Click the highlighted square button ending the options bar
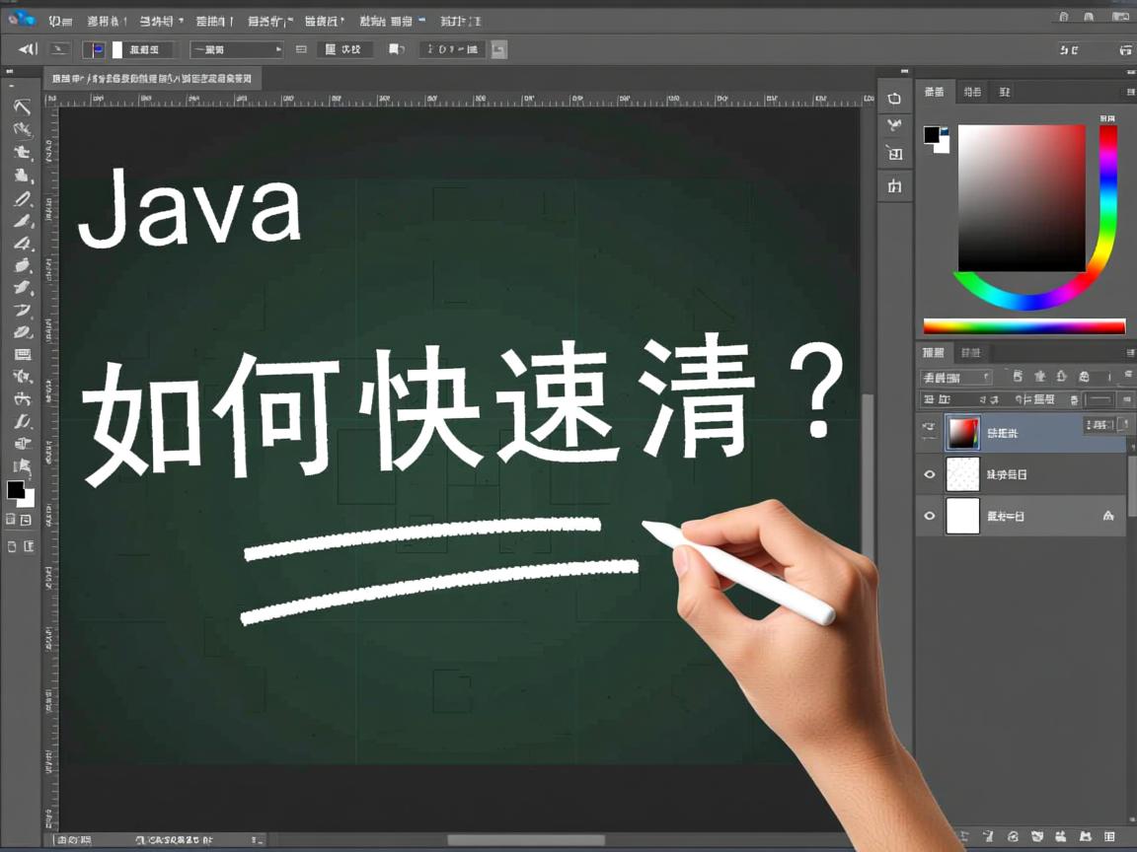The image size is (1137, 852). pos(499,49)
